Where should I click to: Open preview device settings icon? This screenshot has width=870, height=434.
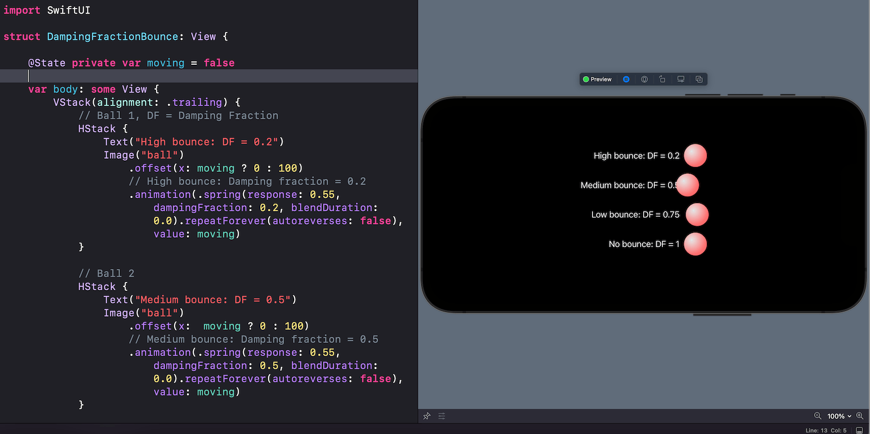(x=681, y=80)
